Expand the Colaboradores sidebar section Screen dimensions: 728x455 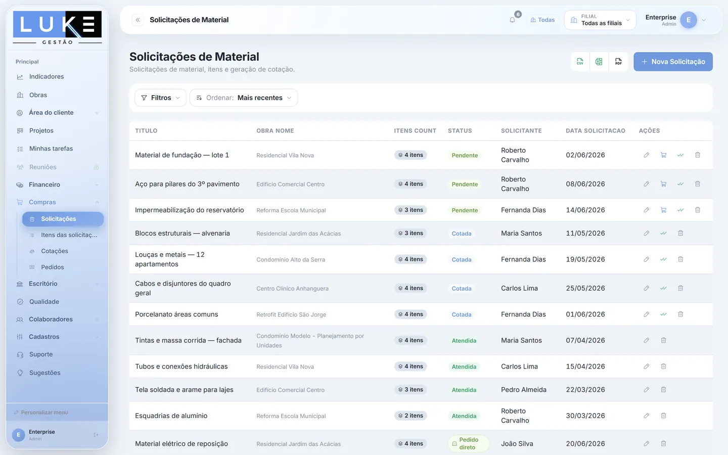[x=58, y=320]
